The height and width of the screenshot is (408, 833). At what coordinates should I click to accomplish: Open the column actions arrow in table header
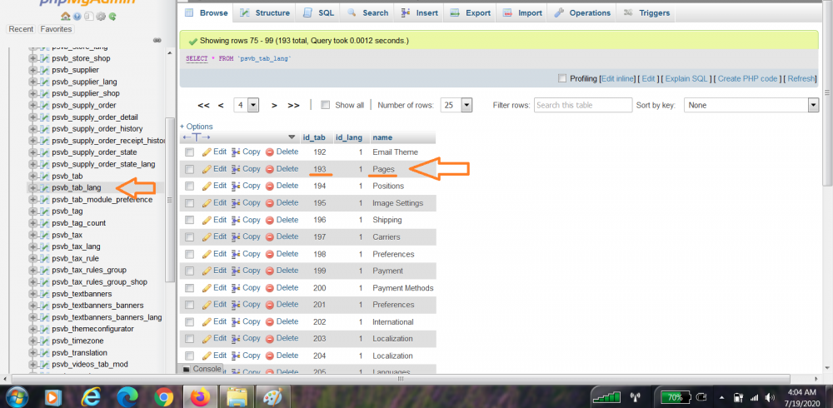coord(291,137)
